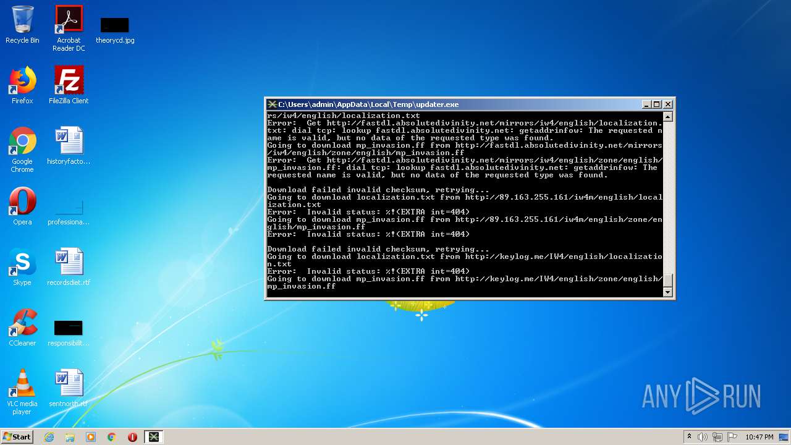Select the Skype desktop shortcut
Image resolution: width=791 pixels, height=445 pixels.
click(x=22, y=267)
